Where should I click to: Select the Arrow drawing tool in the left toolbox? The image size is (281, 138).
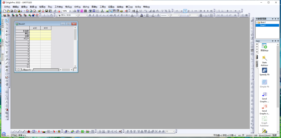coord(7,60)
